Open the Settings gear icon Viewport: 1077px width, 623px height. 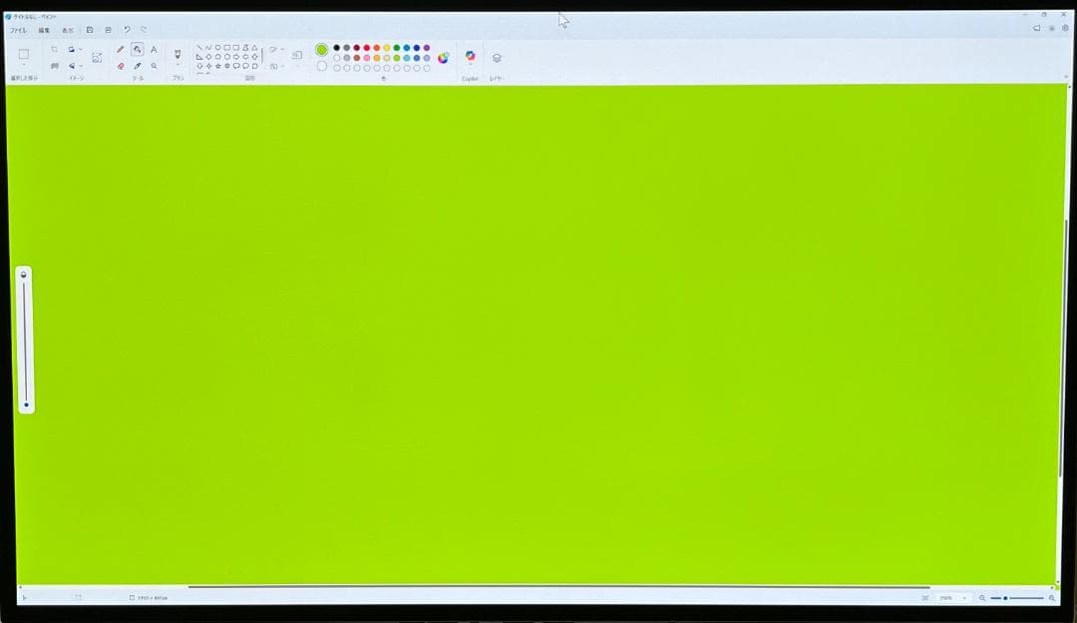pos(1064,28)
